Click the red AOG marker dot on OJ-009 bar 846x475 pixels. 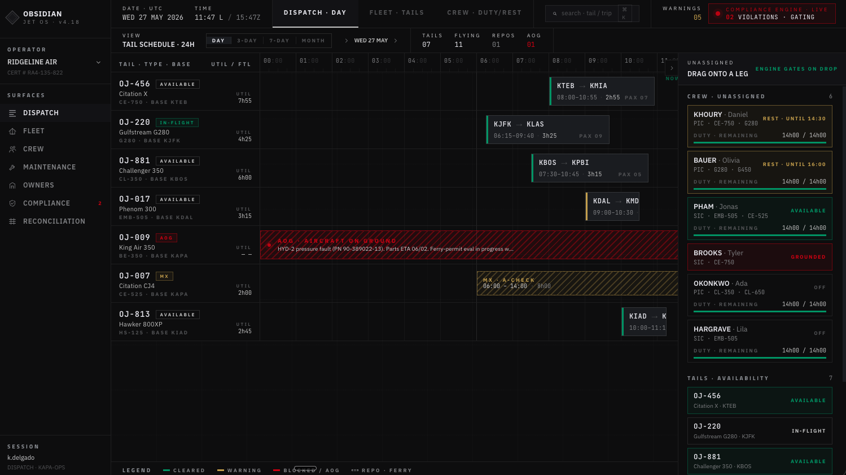pyautogui.click(x=269, y=245)
